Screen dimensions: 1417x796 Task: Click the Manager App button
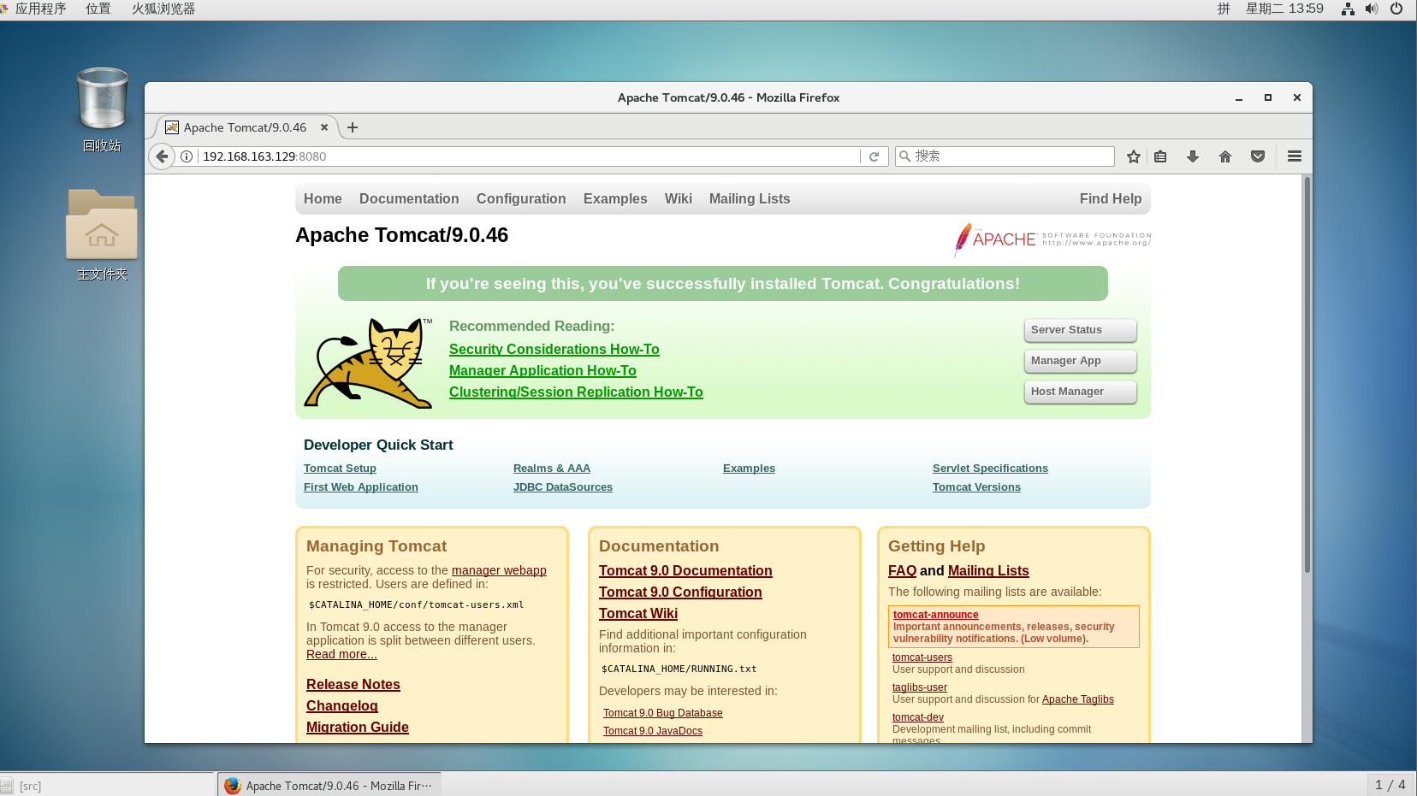(1080, 361)
